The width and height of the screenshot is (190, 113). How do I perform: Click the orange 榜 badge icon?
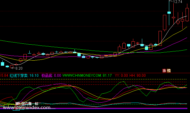pyautogui.click(x=169, y=71)
